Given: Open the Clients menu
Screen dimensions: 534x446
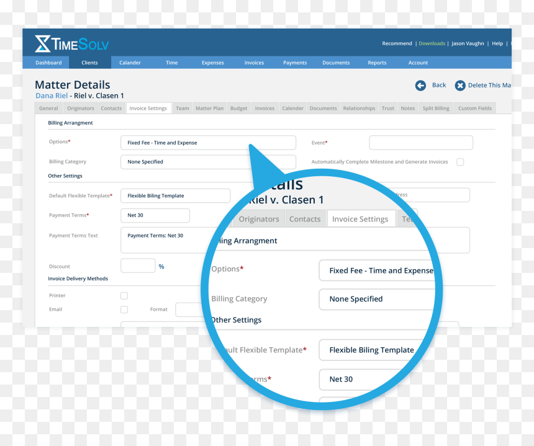Looking at the screenshot, I should [89, 63].
